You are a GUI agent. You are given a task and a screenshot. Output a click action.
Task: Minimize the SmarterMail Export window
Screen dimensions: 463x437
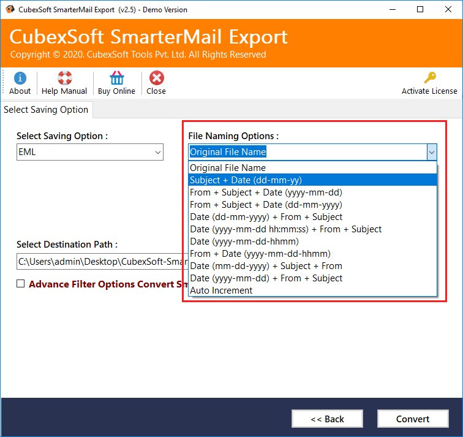[x=393, y=9]
